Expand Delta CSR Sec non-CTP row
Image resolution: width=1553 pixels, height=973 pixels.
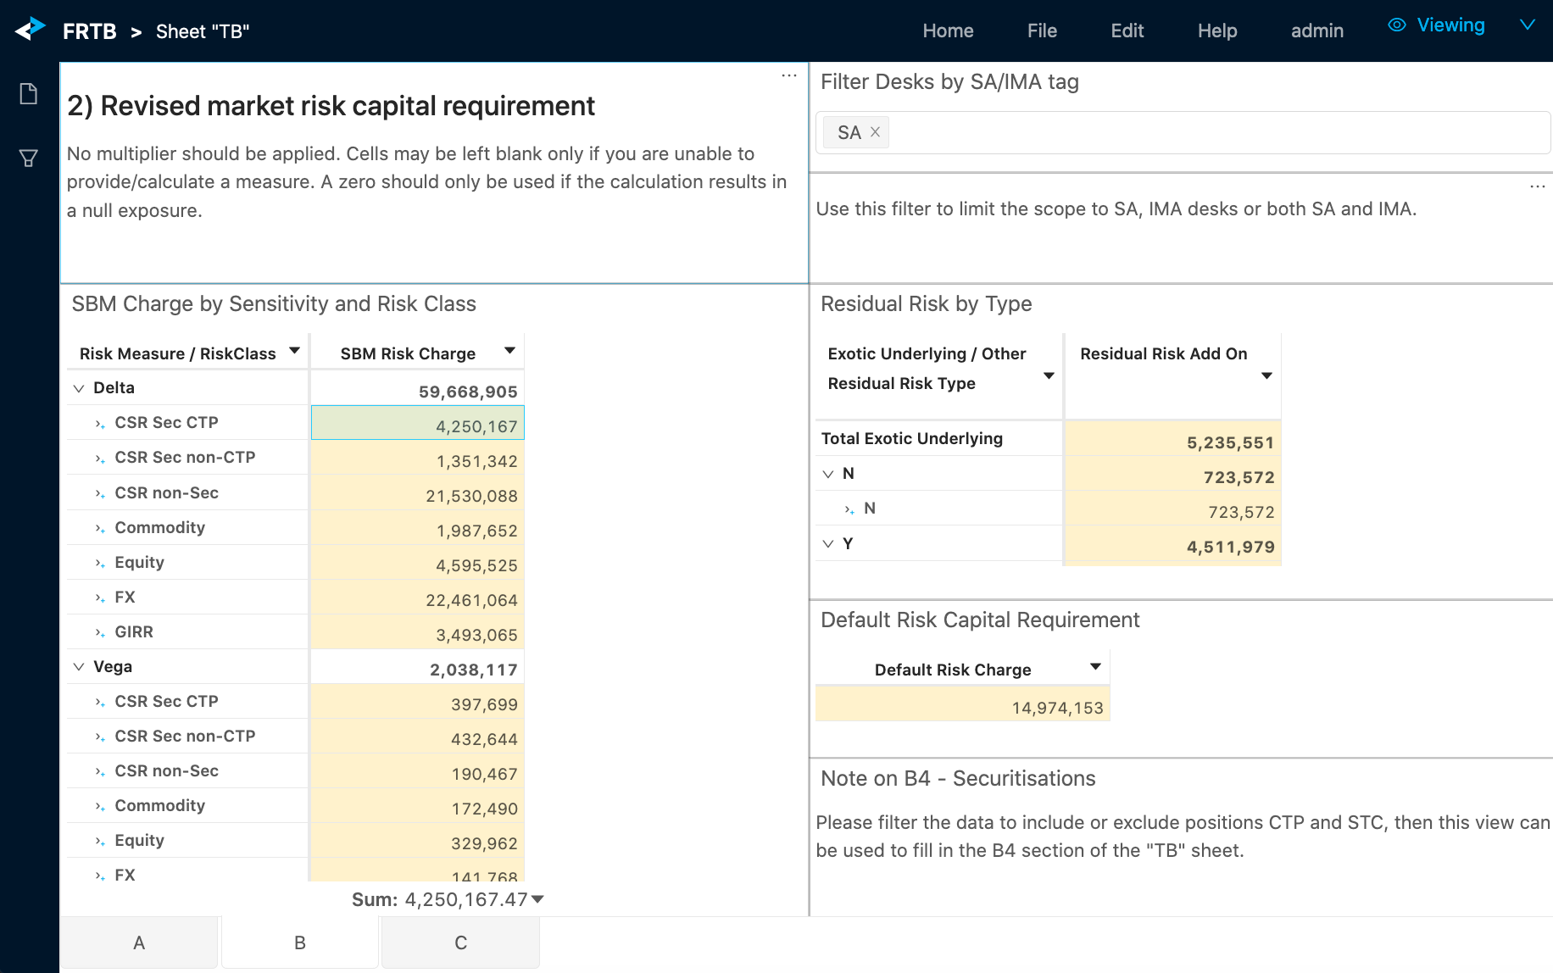click(100, 458)
